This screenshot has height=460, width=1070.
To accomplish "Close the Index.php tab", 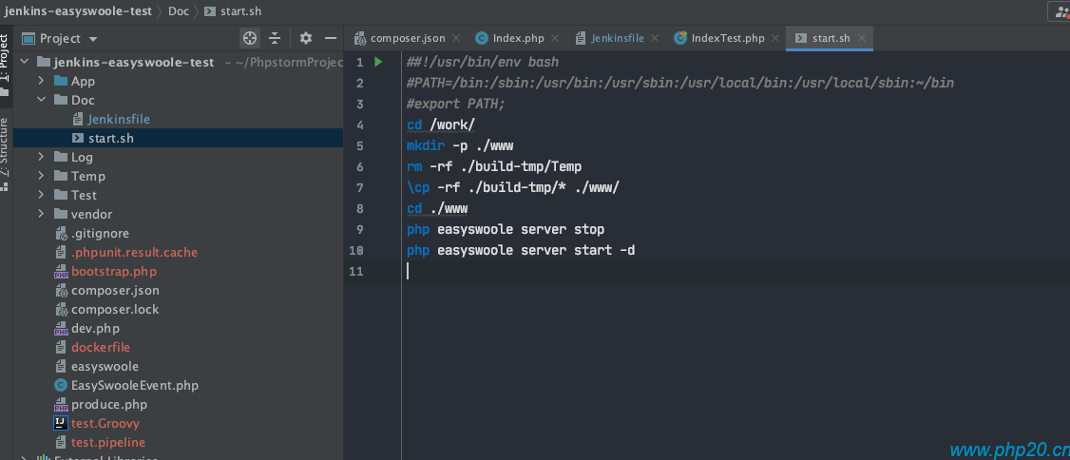I will point(555,38).
